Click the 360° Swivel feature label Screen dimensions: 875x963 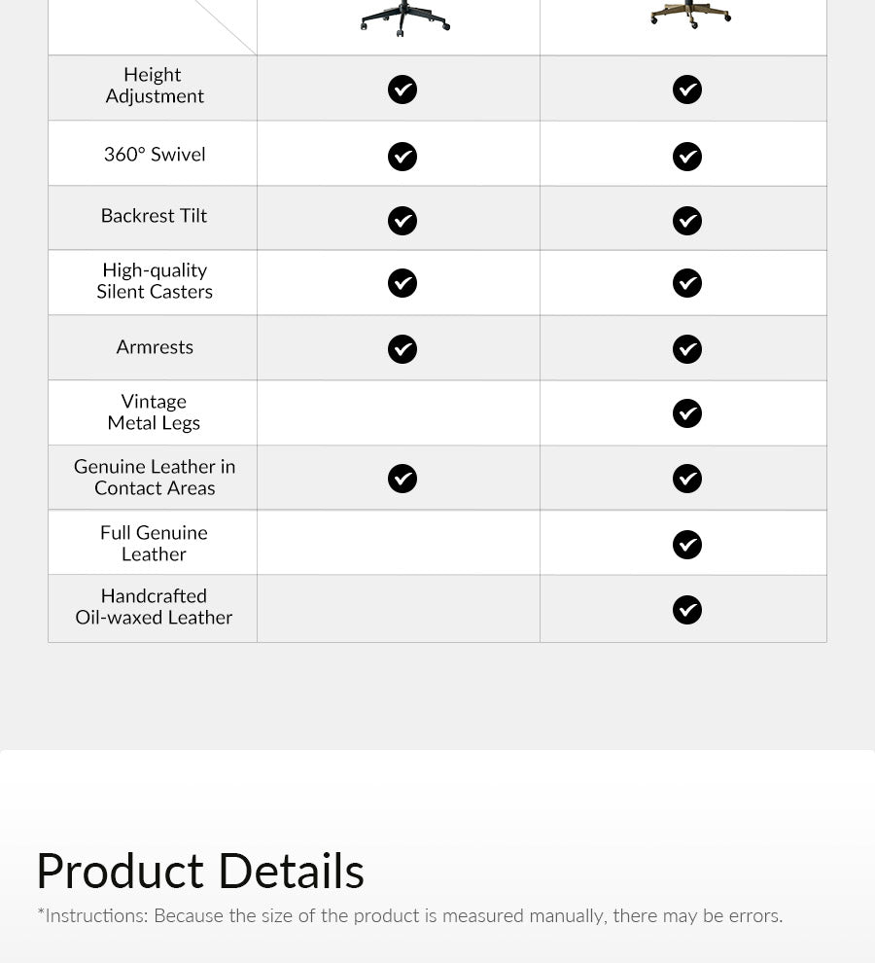coord(155,155)
